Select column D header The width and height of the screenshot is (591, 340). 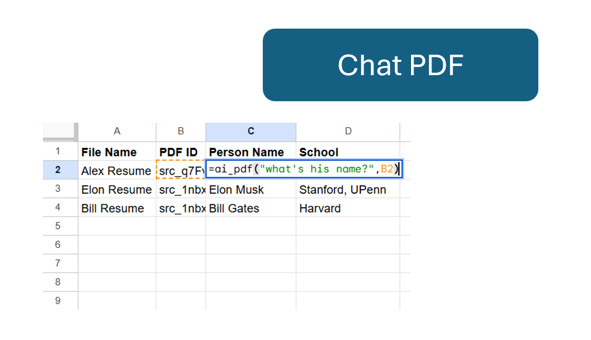(348, 131)
